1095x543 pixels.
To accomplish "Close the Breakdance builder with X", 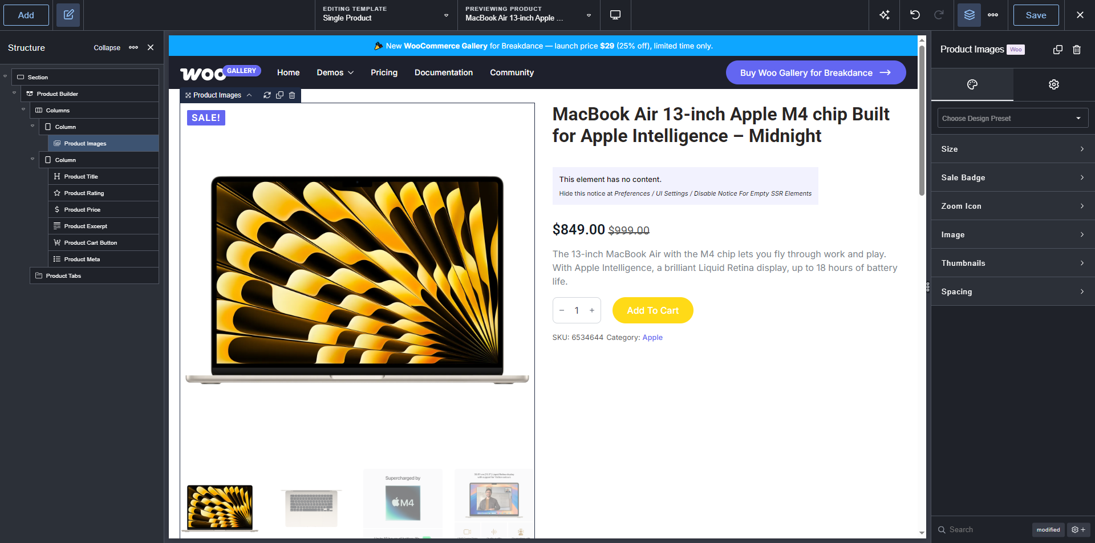I will coord(1080,15).
